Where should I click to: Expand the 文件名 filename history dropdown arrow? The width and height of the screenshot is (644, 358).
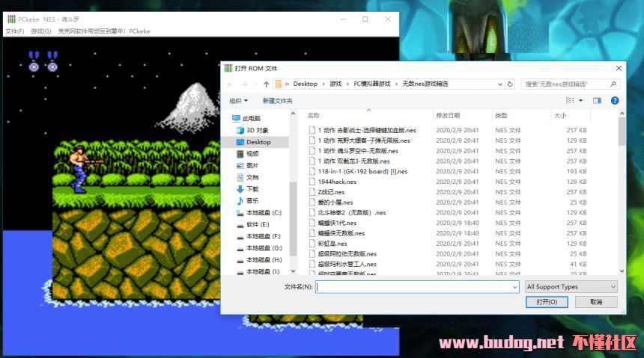[514, 287]
